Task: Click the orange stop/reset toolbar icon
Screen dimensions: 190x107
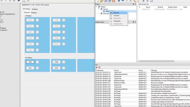Action: [114, 1]
